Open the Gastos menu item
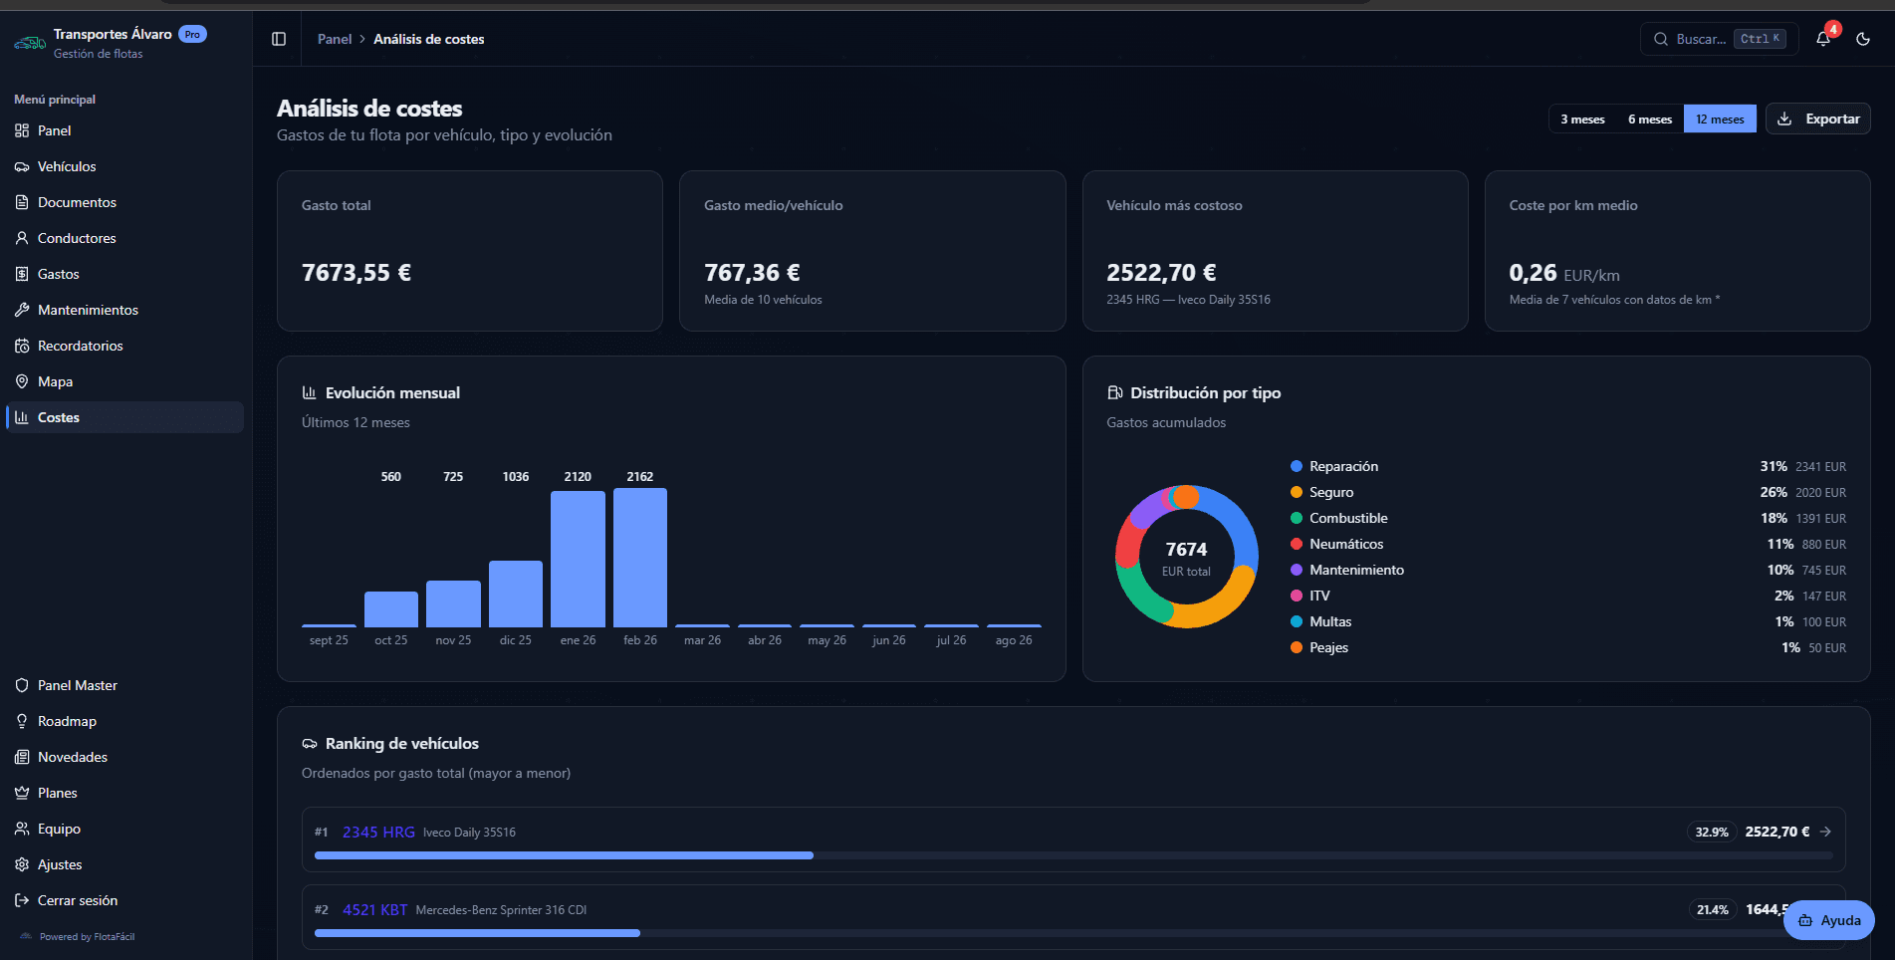 tap(124, 274)
